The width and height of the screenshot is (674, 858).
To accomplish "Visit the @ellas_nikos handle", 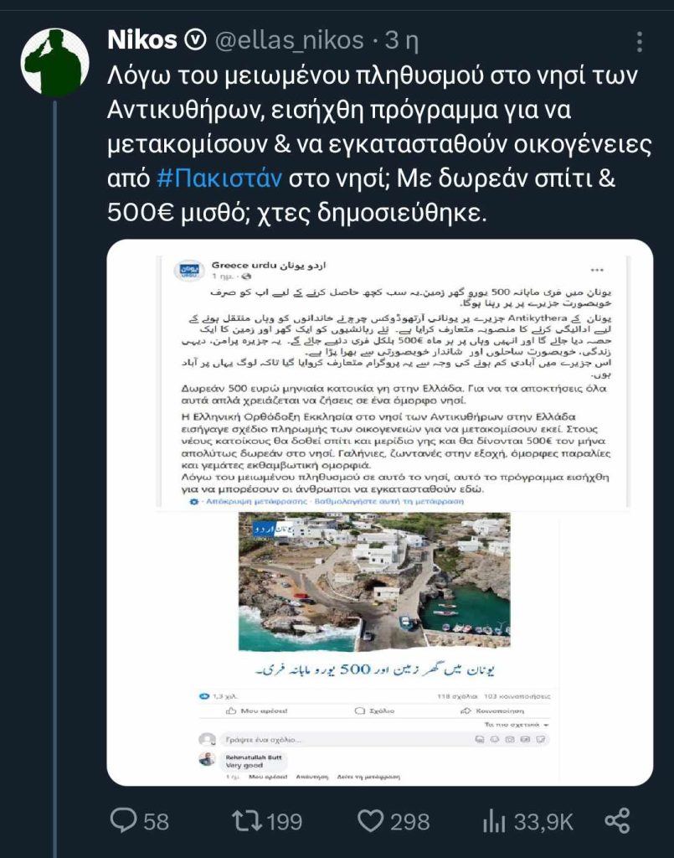I will (x=289, y=40).
